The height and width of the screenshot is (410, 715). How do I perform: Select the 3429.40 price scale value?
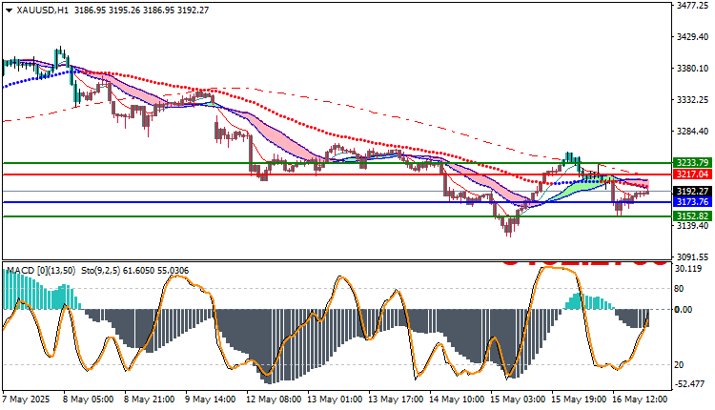tap(693, 36)
